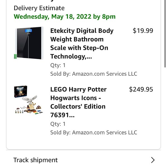Image resolution: width=167 pixels, height=167 pixels.
Task: Click Sold By Amazon.com Services under the scale
Action: pos(94,74)
